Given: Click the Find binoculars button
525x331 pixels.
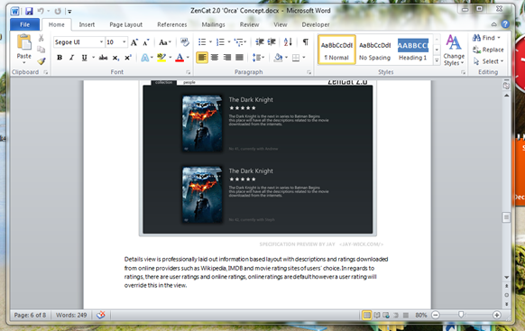Looking at the screenshot, I should click(486, 38).
